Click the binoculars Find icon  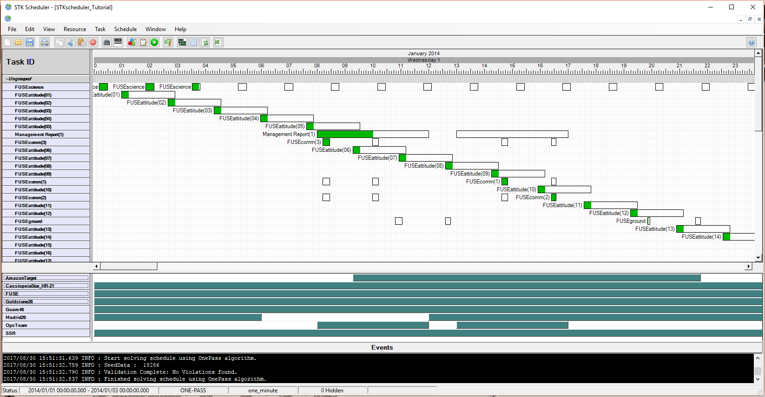107,42
